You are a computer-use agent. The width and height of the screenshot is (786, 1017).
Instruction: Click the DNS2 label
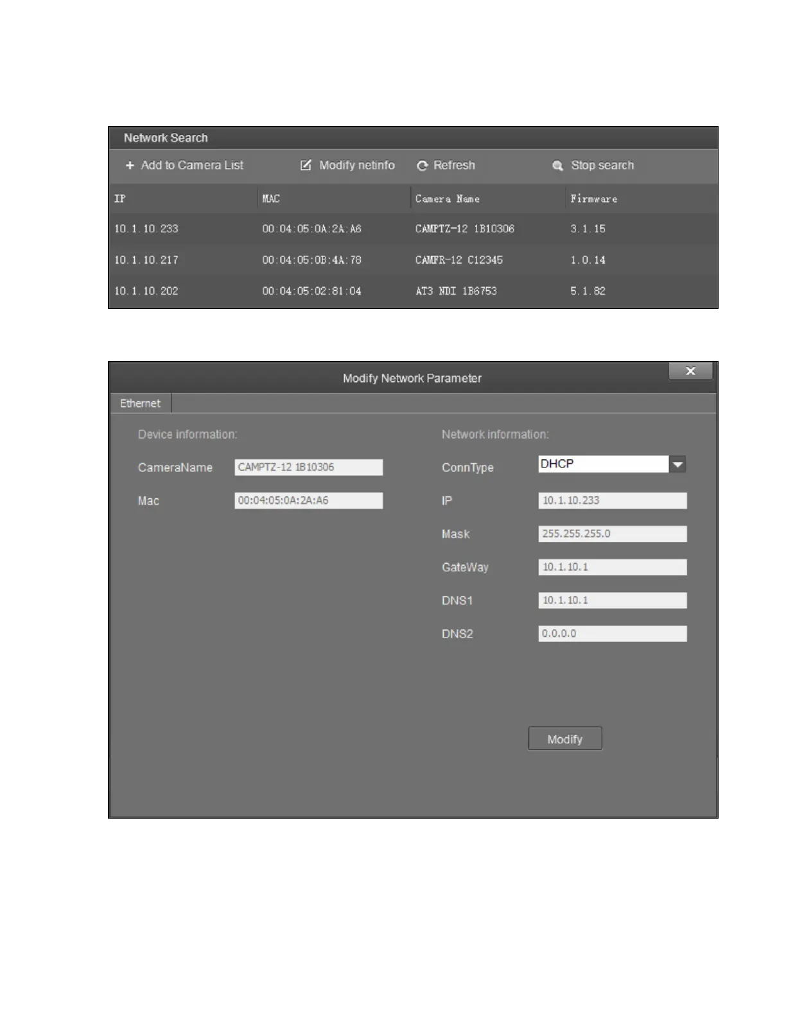(x=457, y=634)
